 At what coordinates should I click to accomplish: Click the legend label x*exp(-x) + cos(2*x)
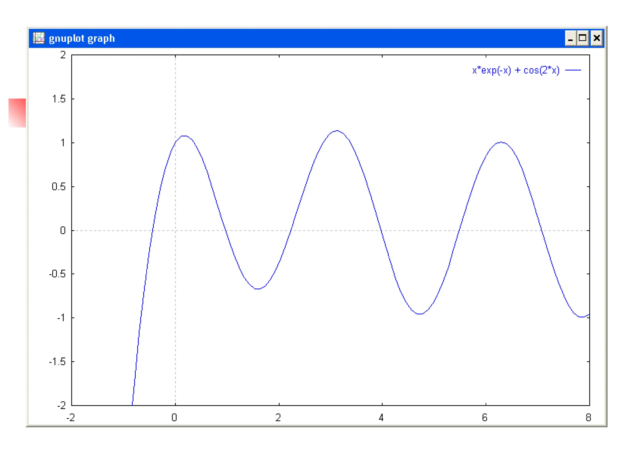[x=516, y=70]
